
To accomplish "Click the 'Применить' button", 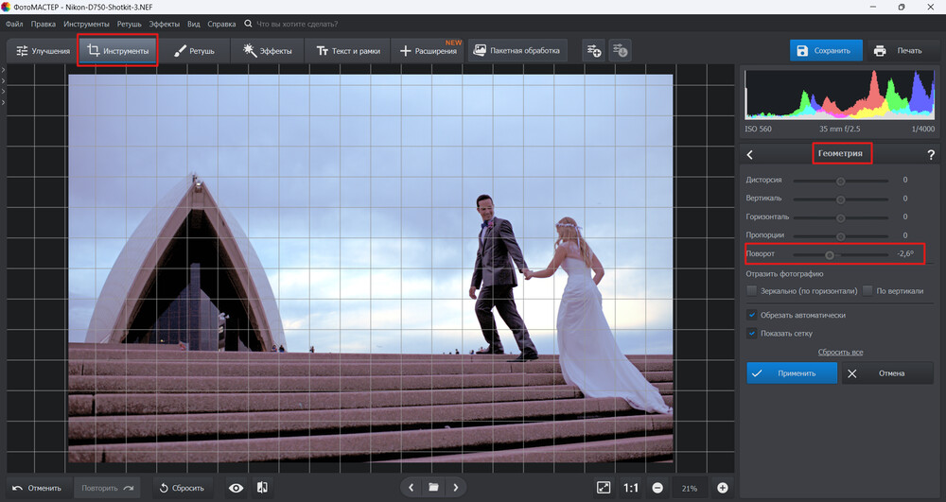I will (792, 373).
